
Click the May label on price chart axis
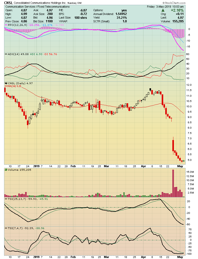180,166
